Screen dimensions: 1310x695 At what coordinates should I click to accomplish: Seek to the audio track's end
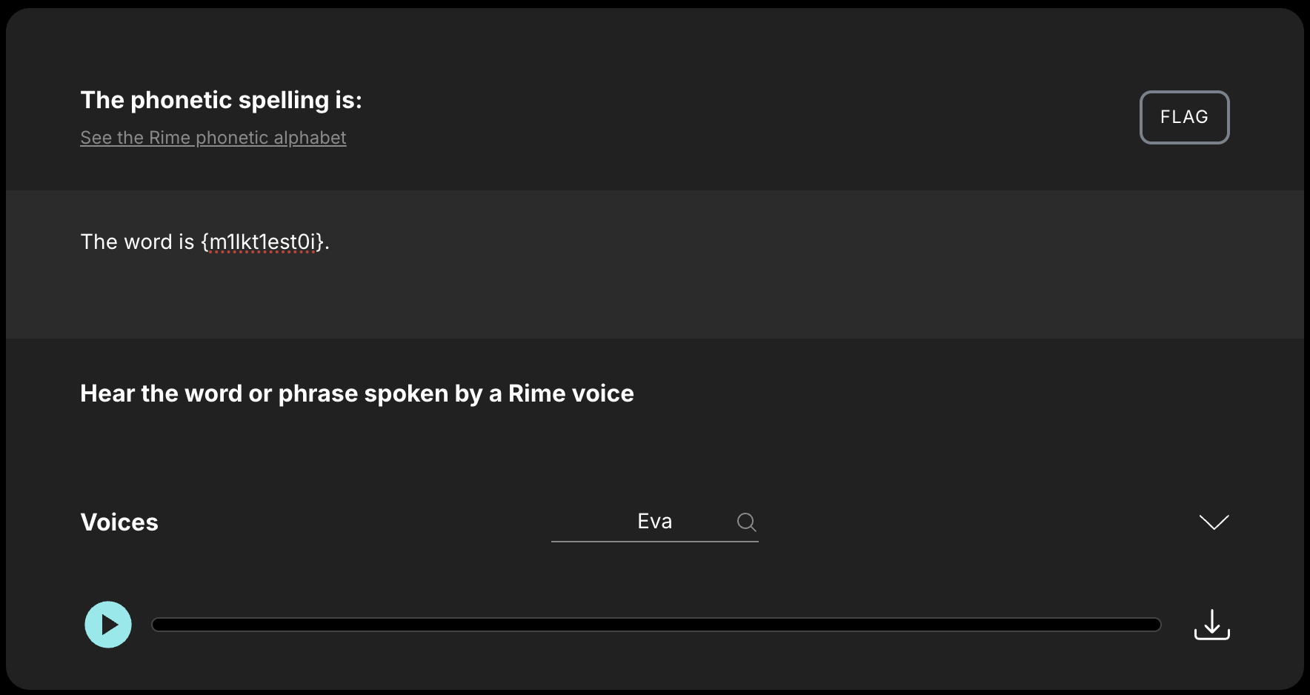tap(1157, 625)
